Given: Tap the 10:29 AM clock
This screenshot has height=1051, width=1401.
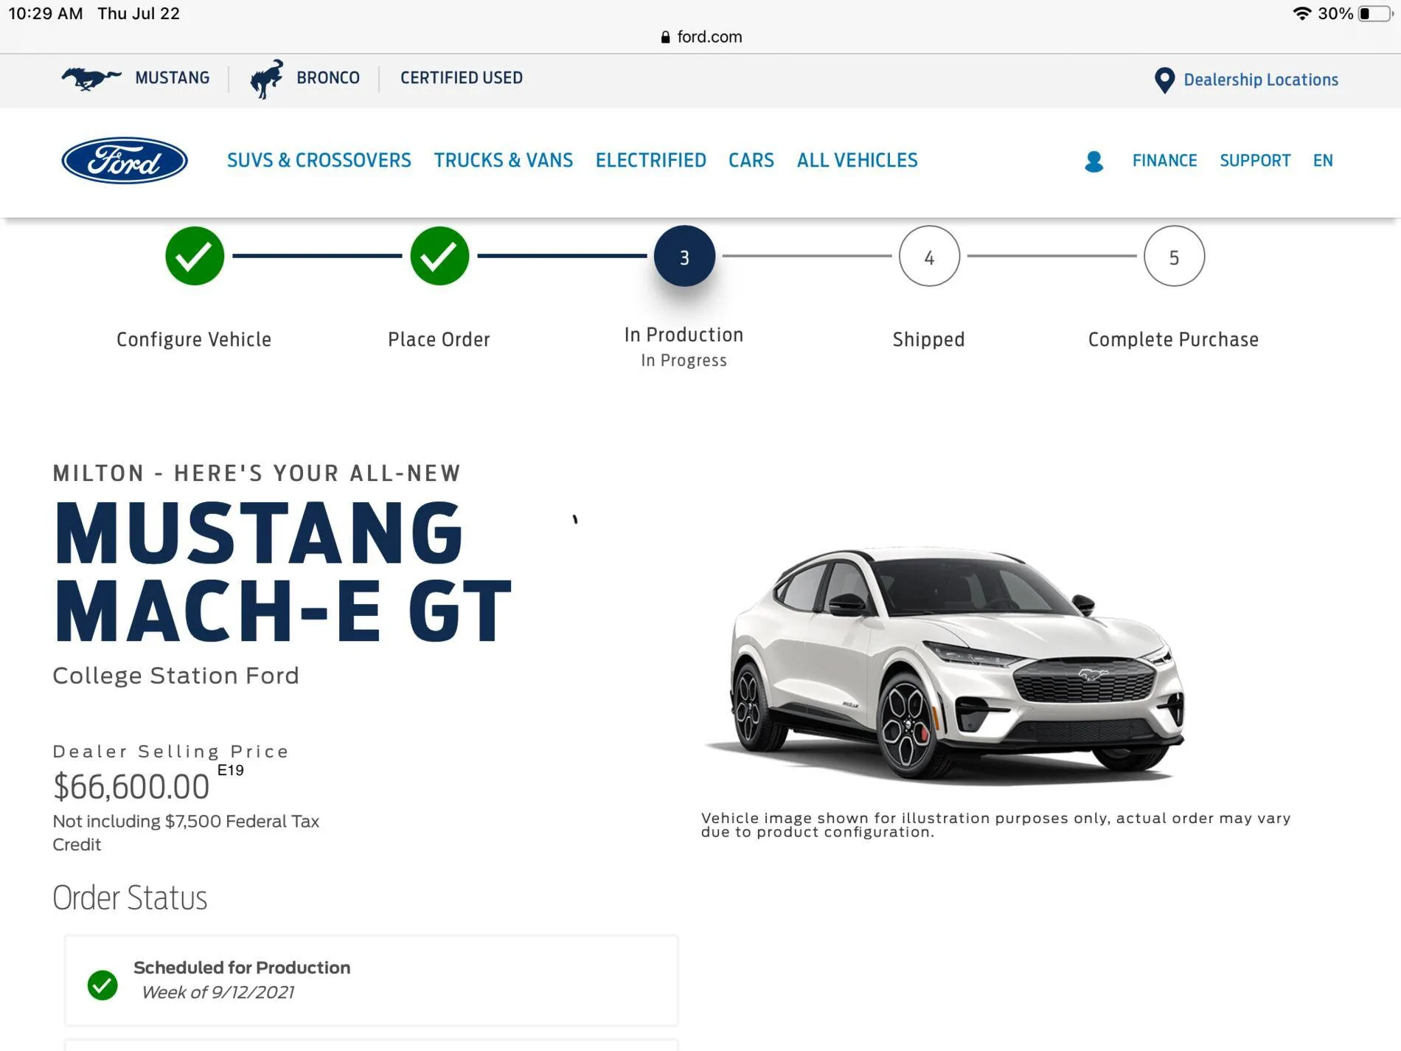Looking at the screenshot, I should [x=46, y=13].
